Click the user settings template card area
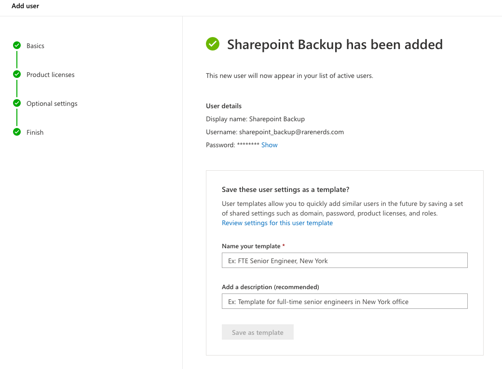This screenshot has width=502, height=369. coord(344,262)
